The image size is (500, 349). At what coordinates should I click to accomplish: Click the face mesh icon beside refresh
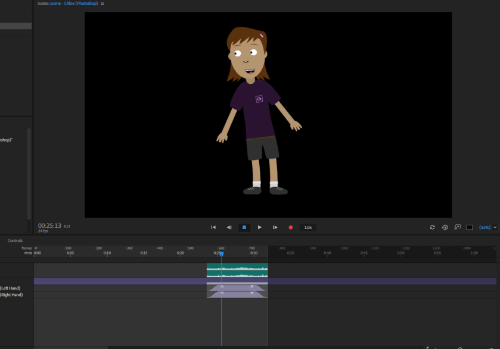pyautogui.click(x=445, y=227)
